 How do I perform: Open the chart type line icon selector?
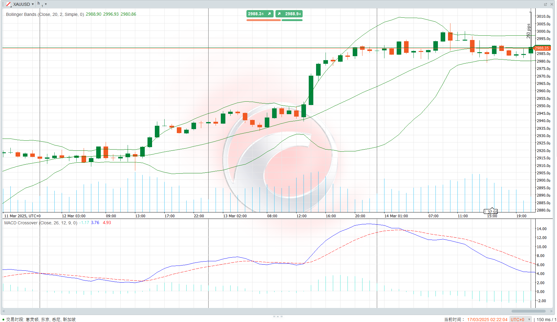coord(9,4)
